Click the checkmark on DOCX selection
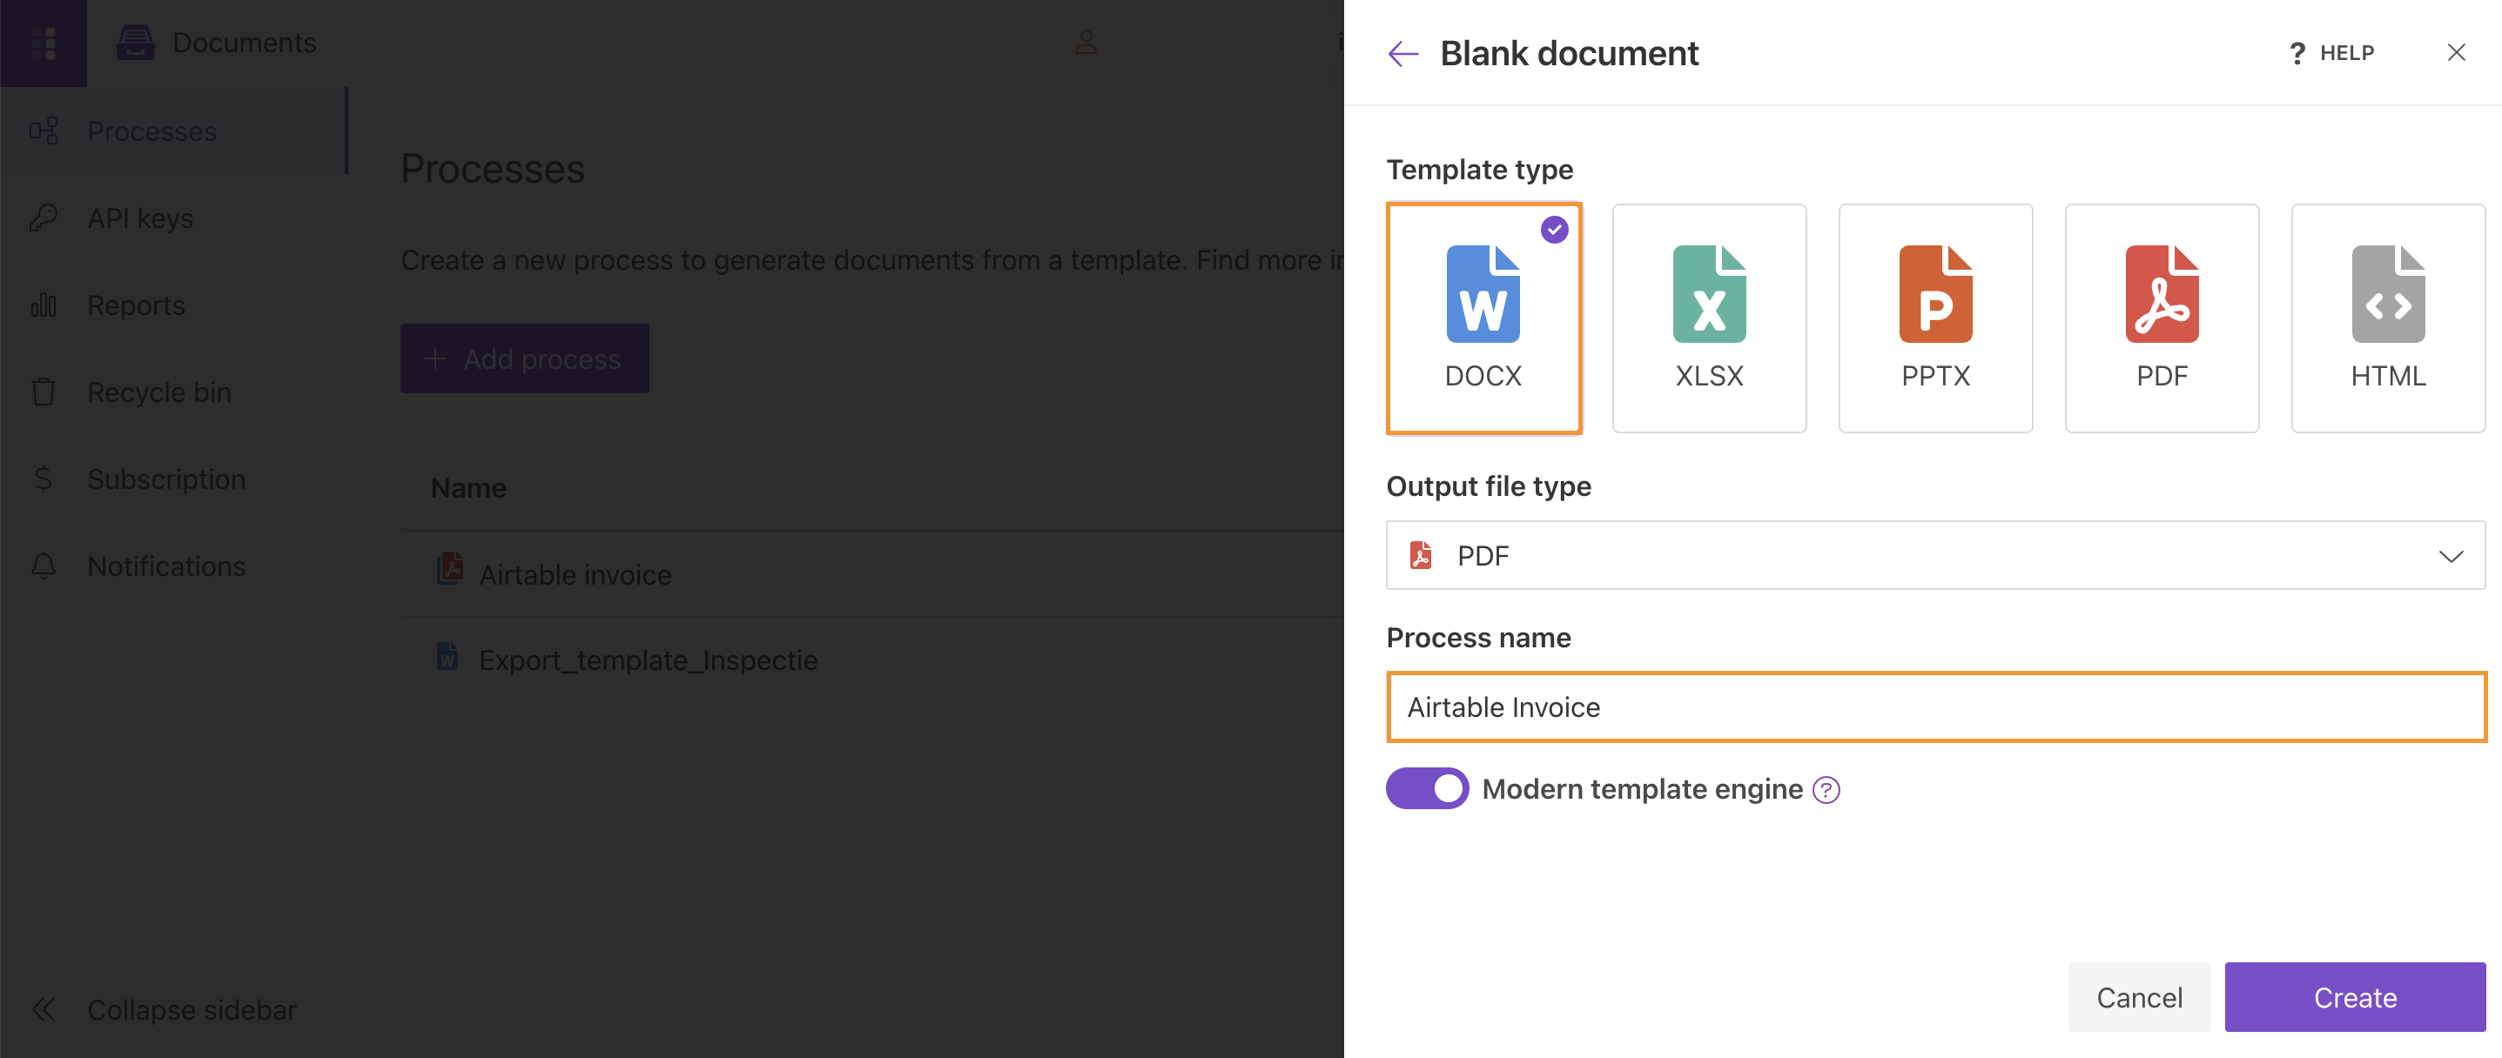2502x1058 pixels. (x=1554, y=229)
